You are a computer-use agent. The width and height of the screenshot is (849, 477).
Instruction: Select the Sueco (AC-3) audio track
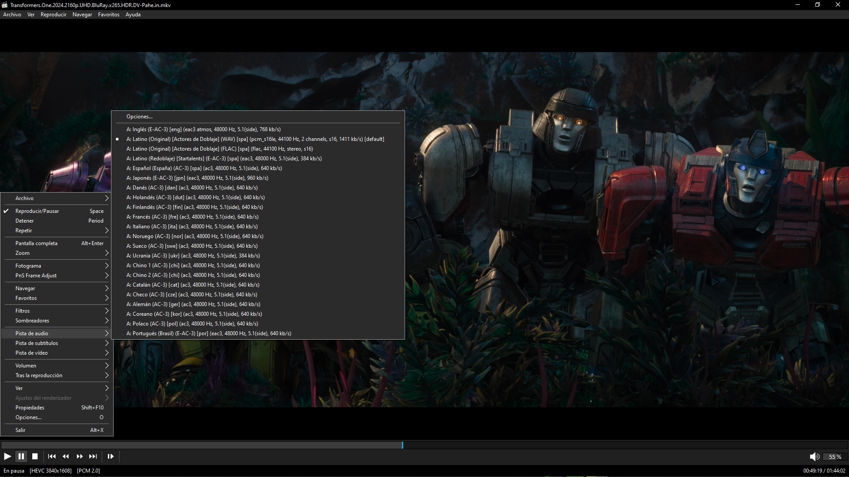(x=258, y=246)
